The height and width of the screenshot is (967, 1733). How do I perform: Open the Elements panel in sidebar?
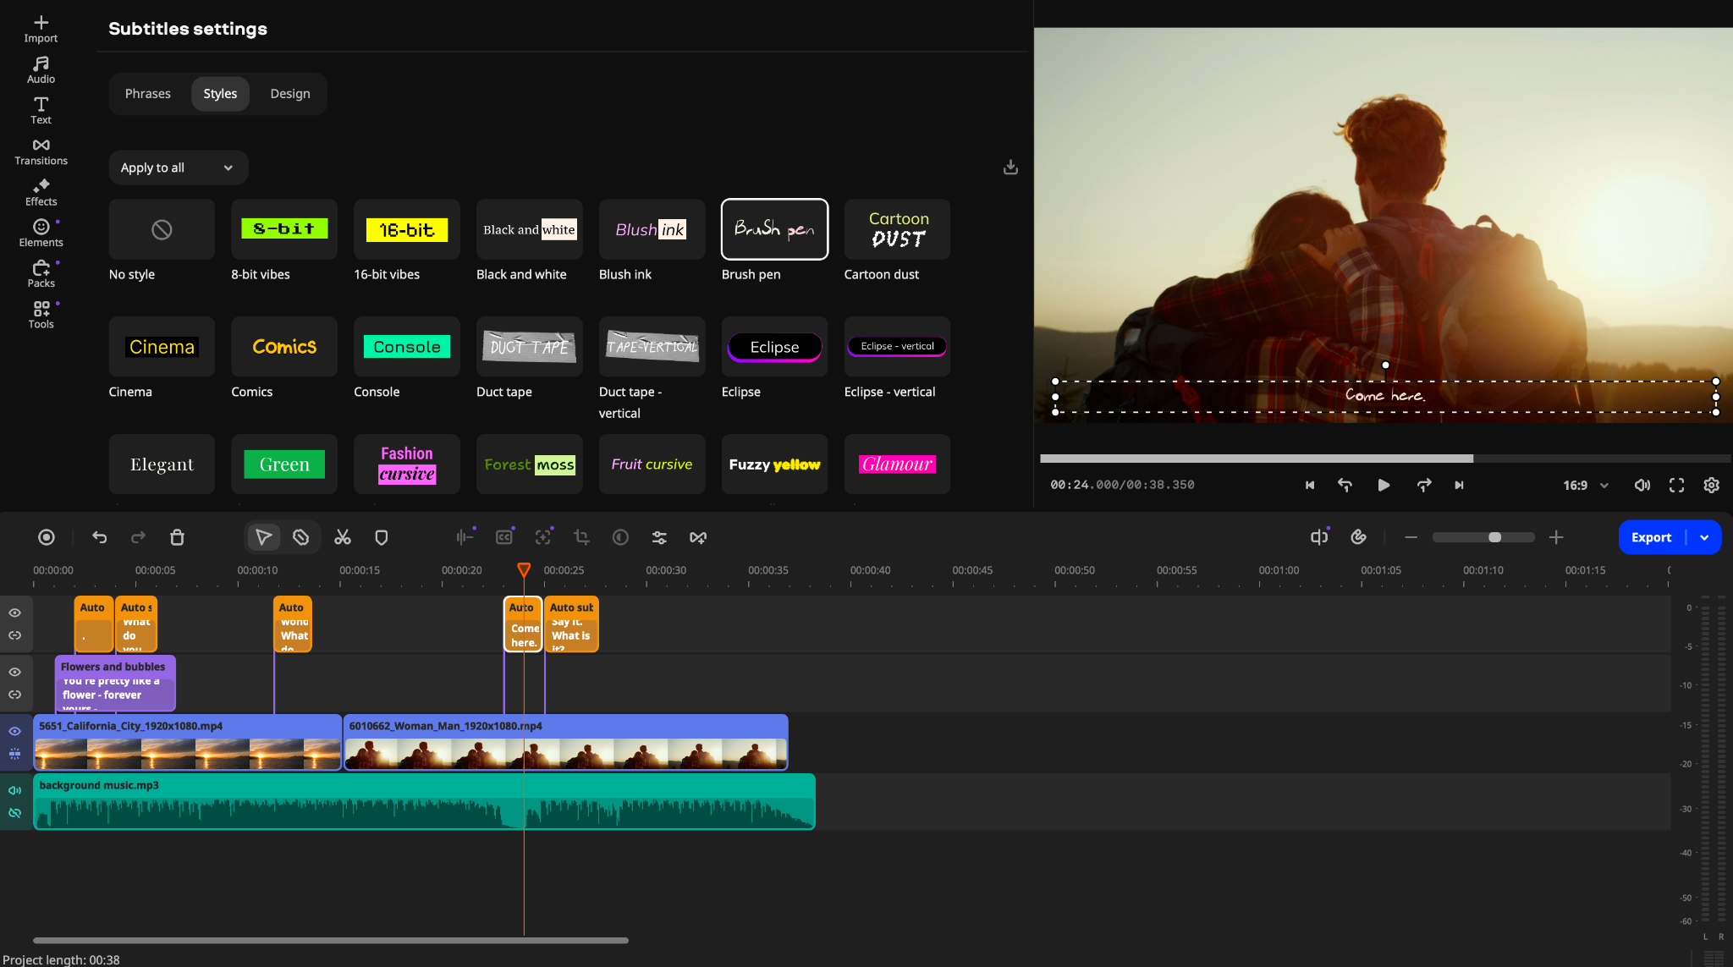pos(41,233)
